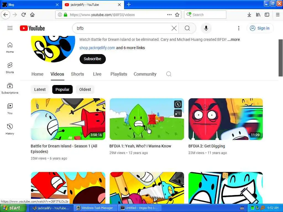Screen dimensions: 283x212
Task: Search within the channel magnifier icon
Action: point(169,74)
